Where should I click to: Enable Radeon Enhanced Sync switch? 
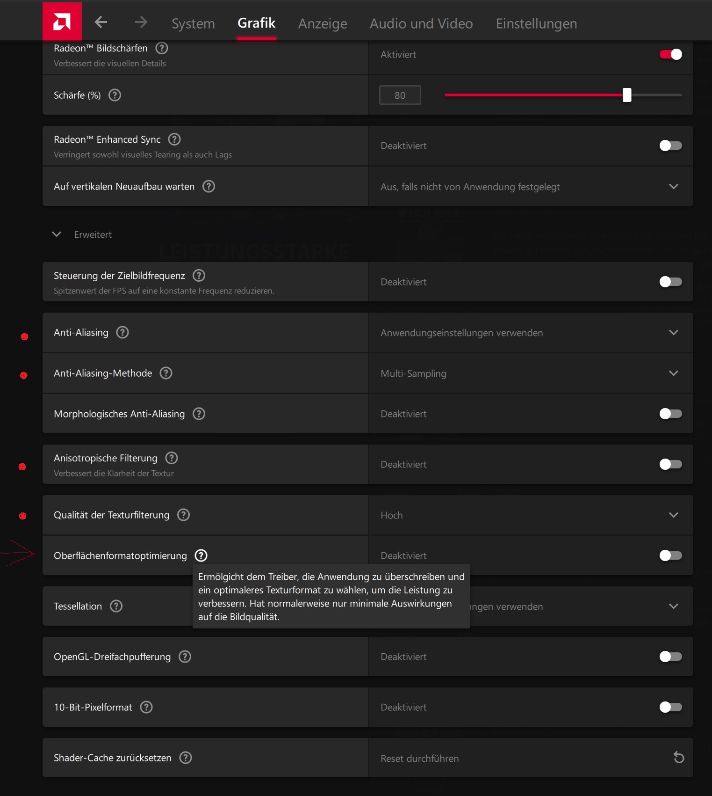click(670, 146)
